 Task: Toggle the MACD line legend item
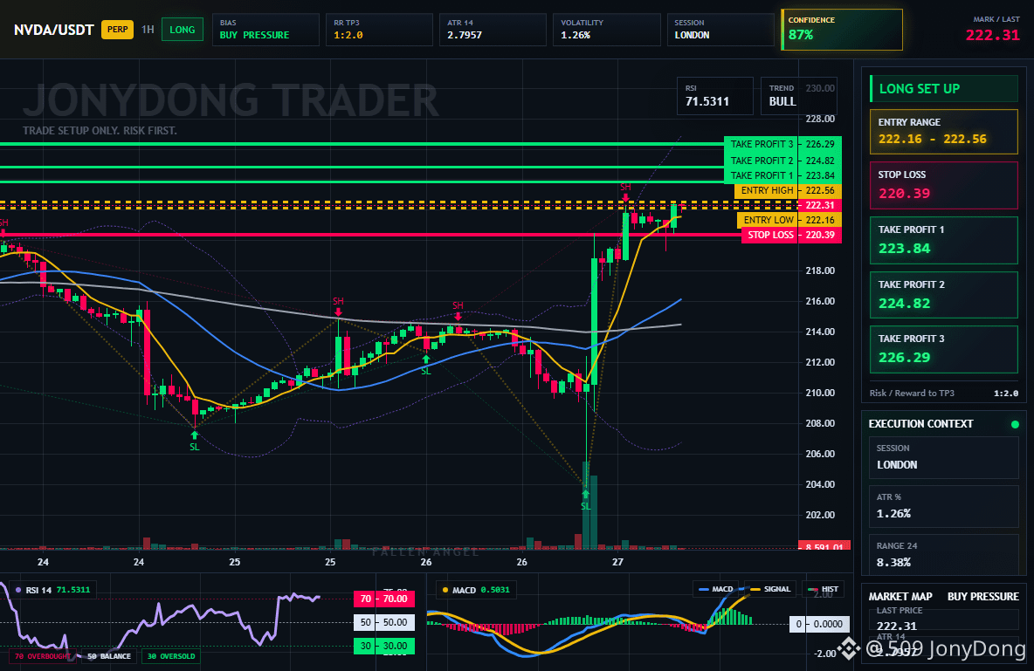pos(715,589)
